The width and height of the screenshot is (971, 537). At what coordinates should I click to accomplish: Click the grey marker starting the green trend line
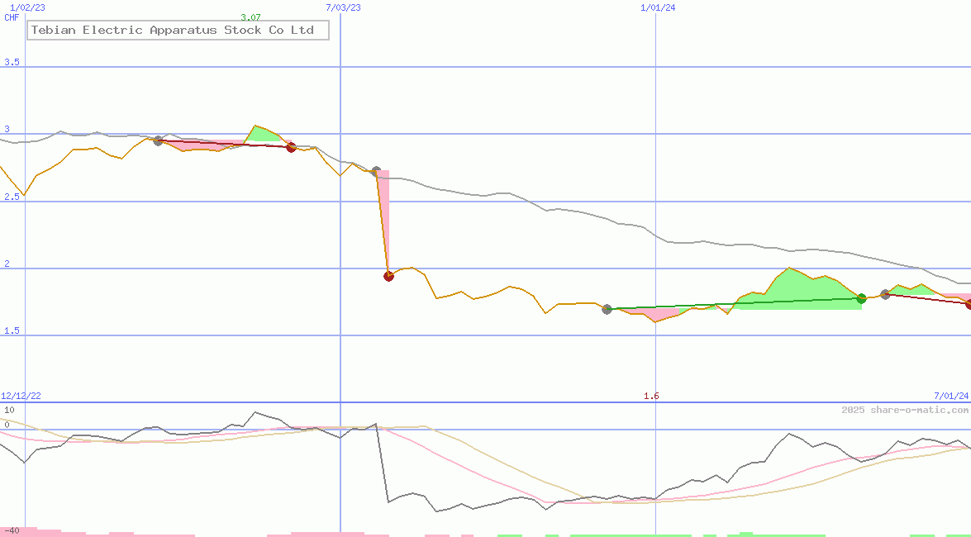tap(607, 309)
